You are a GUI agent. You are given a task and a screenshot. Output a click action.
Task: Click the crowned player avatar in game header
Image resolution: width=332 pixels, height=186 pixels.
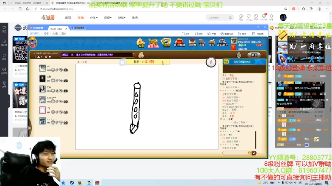[x=33, y=42]
